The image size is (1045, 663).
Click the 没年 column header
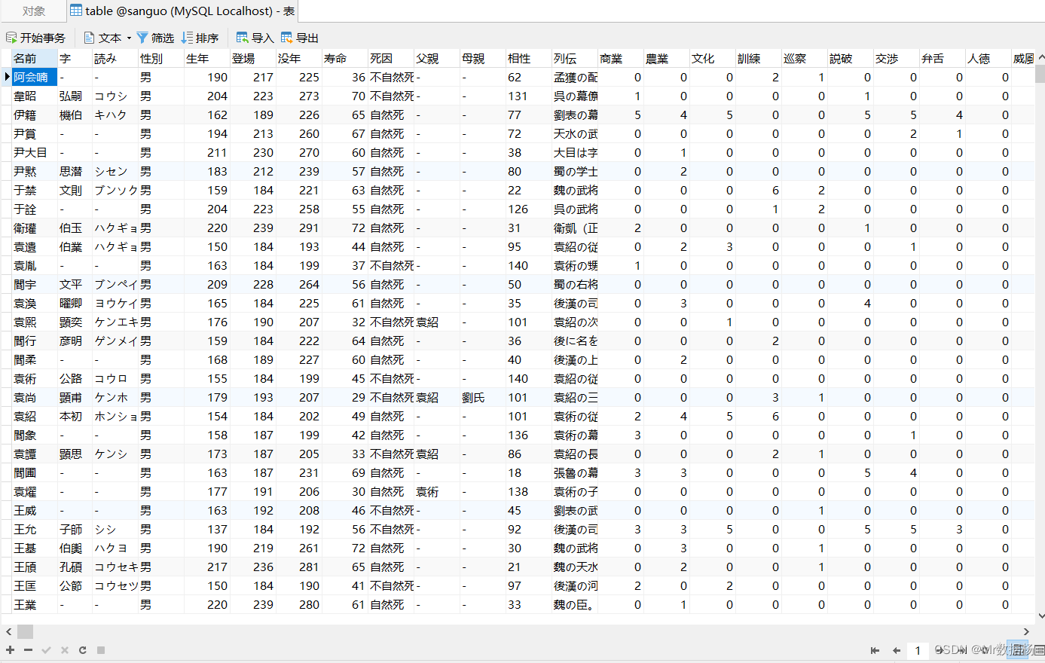pyautogui.click(x=299, y=58)
